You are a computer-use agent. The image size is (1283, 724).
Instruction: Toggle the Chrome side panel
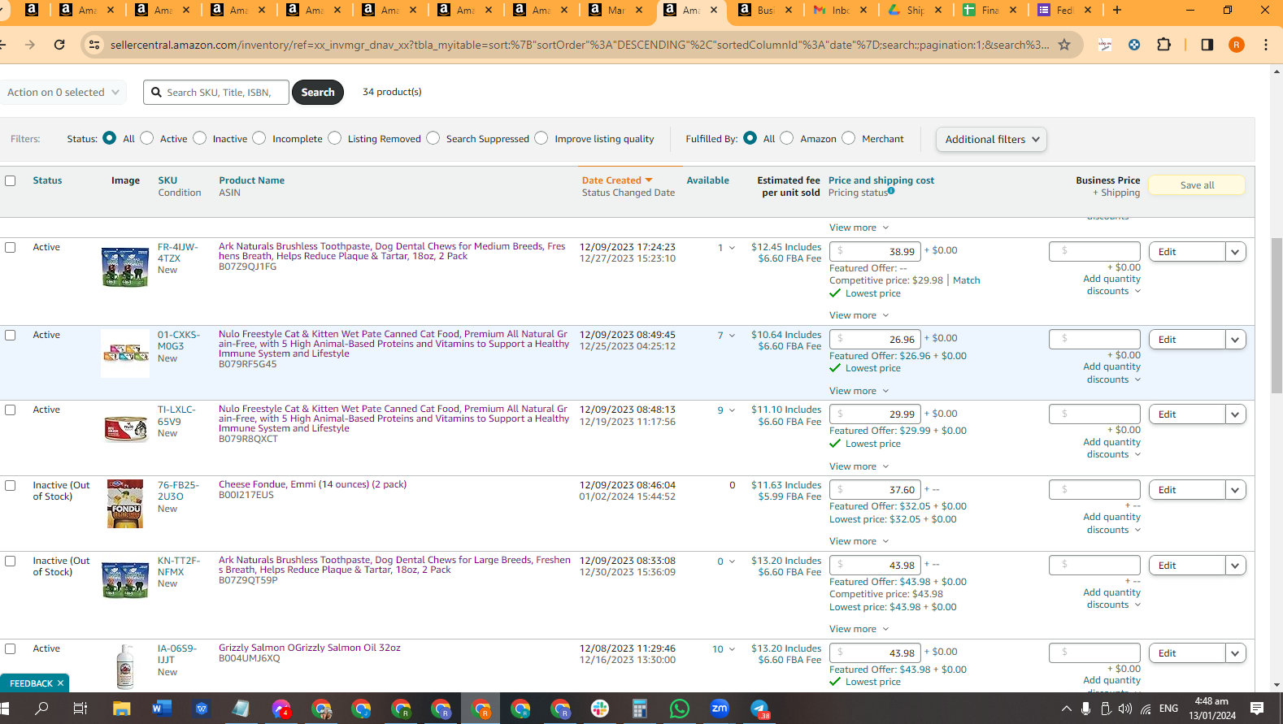[1207, 45]
